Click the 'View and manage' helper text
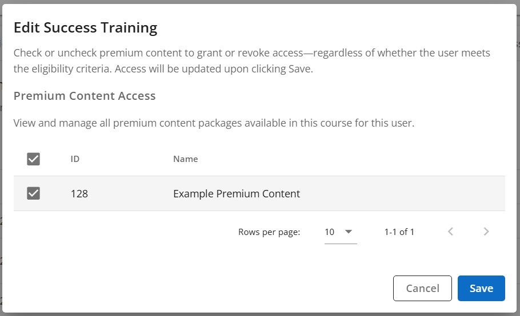Screen dimensions: 520x316 pos(213,123)
